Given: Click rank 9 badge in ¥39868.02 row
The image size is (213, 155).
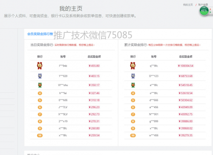Looking at the screenshot, I should (x=133, y=129).
